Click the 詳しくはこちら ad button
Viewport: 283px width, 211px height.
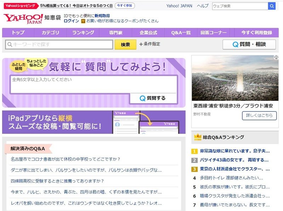tap(259, 115)
